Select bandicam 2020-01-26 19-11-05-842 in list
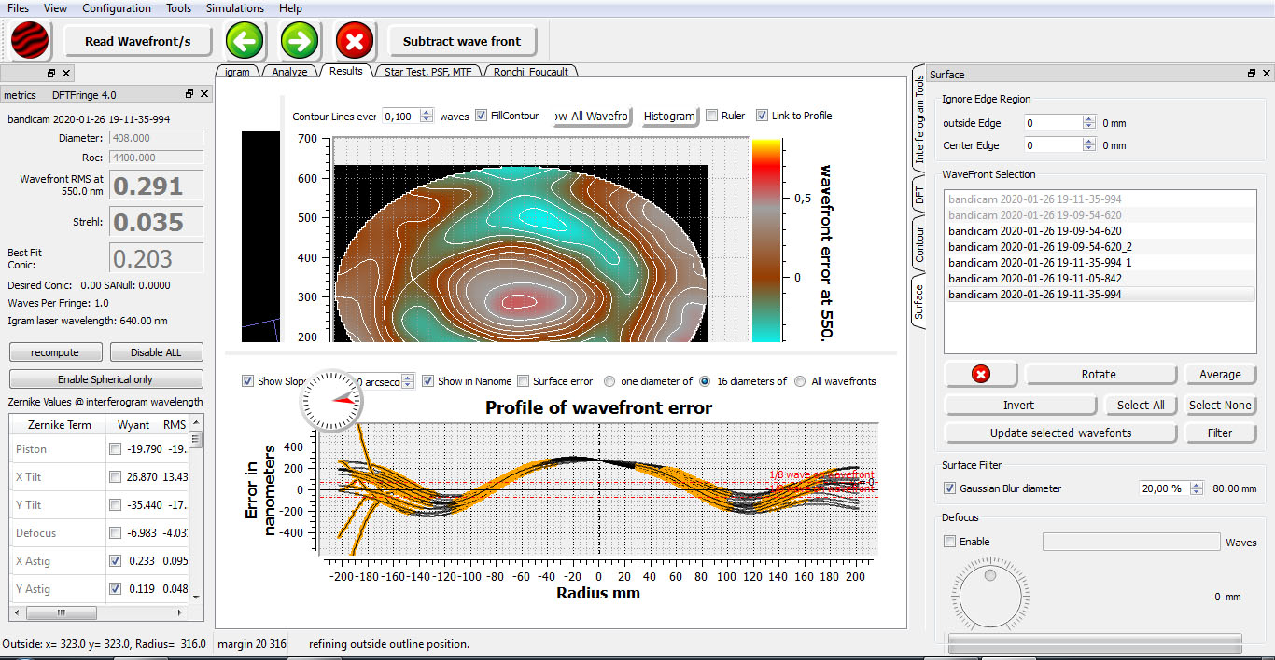This screenshot has width=1275, height=660. click(1034, 279)
